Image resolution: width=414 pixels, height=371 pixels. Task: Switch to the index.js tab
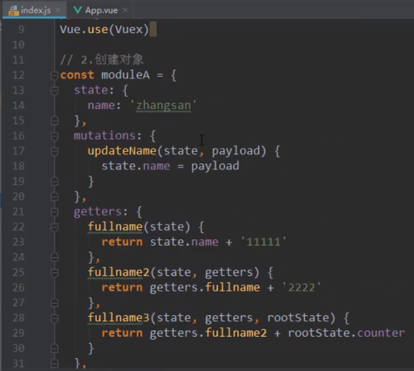click(x=34, y=10)
